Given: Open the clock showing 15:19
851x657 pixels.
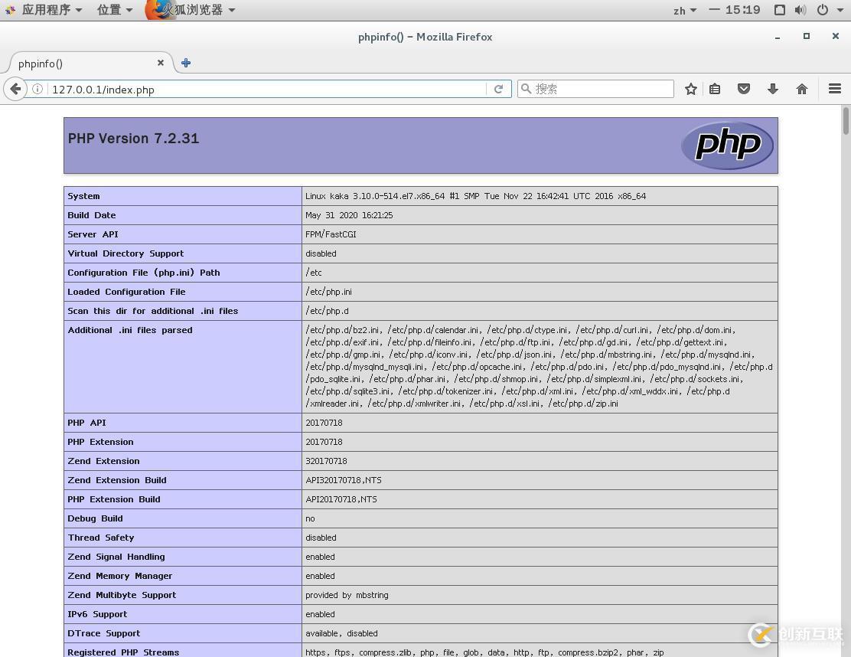Looking at the screenshot, I should [735, 10].
